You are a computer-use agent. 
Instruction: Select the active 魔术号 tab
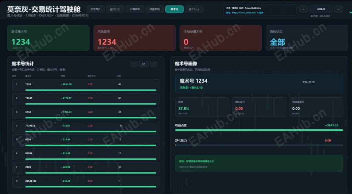[x=174, y=9]
